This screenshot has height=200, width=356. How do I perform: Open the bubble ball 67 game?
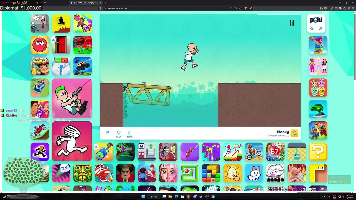[275, 152]
